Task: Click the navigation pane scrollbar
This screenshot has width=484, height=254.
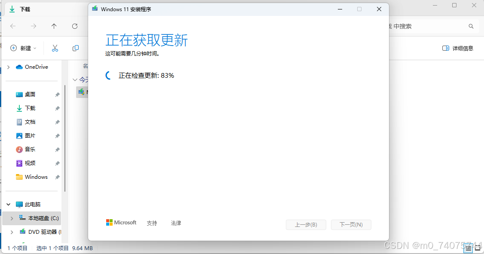Action: [x=65, y=138]
